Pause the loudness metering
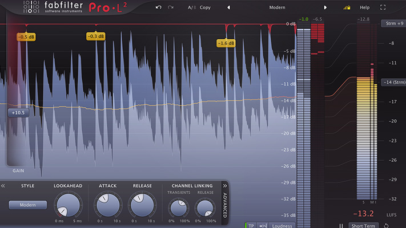 point(341,225)
